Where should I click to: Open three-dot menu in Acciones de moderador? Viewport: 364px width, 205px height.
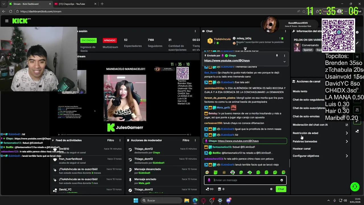tap(195, 140)
